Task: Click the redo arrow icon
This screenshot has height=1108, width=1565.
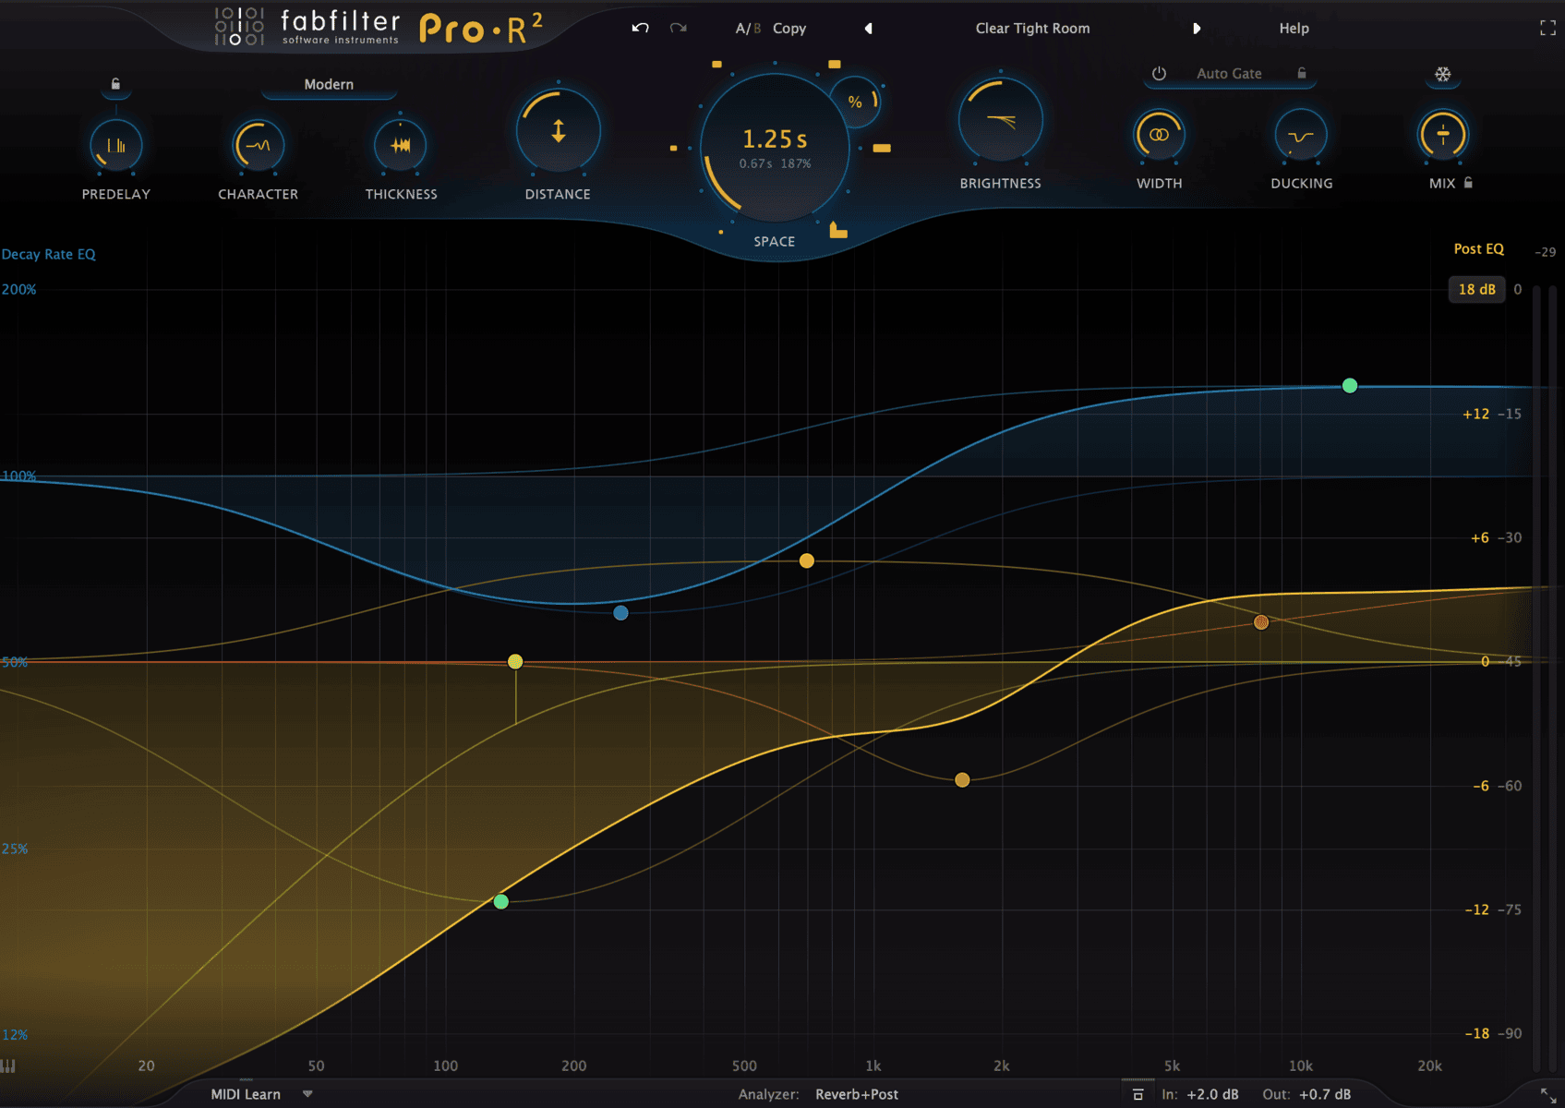Action: coord(679,28)
